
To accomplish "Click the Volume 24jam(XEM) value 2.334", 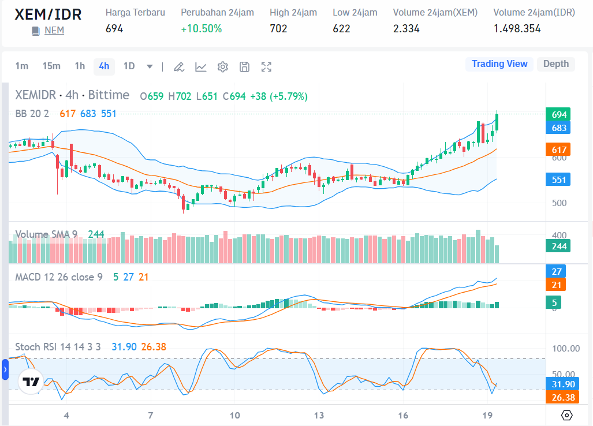I will tap(406, 29).
